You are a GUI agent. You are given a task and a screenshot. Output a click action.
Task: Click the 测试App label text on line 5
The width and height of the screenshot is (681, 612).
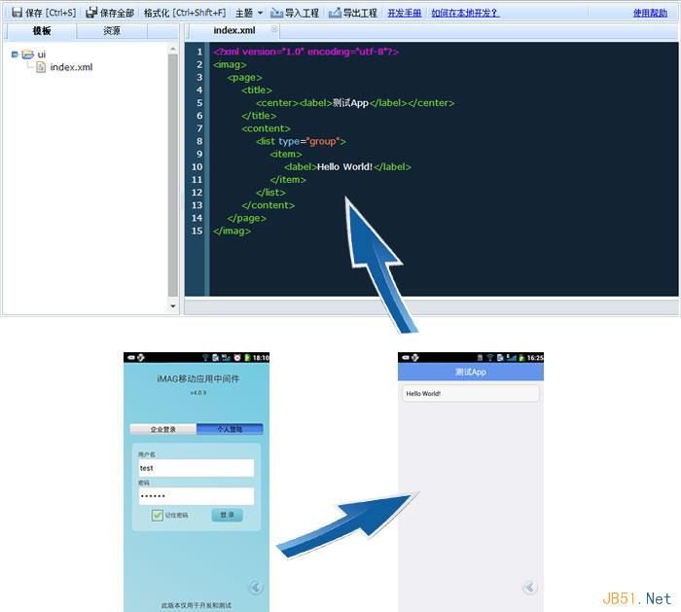[350, 103]
